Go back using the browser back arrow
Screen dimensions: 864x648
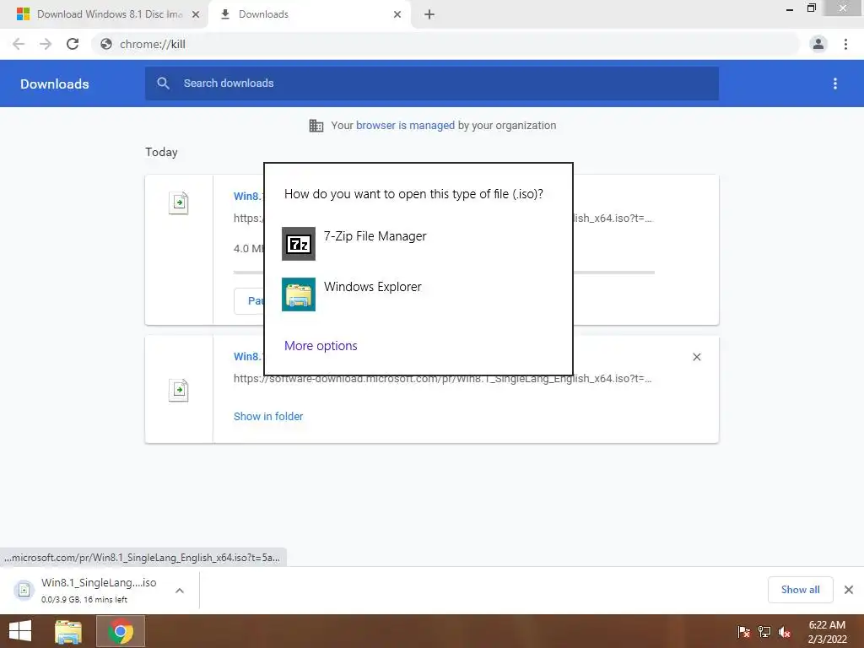click(x=19, y=44)
